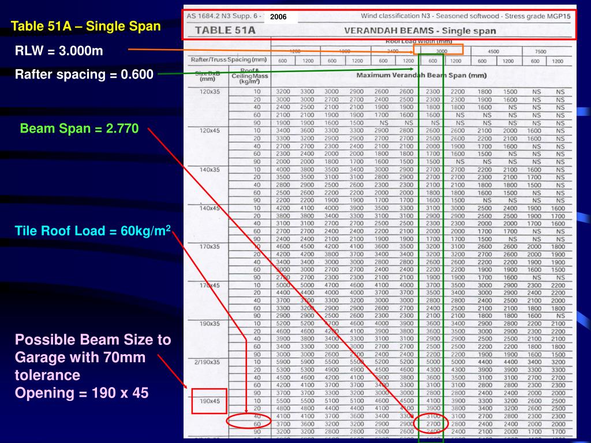The height and width of the screenshot is (443, 591).
Task: Click the 2/190x35 size row label
Action: (207, 362)
